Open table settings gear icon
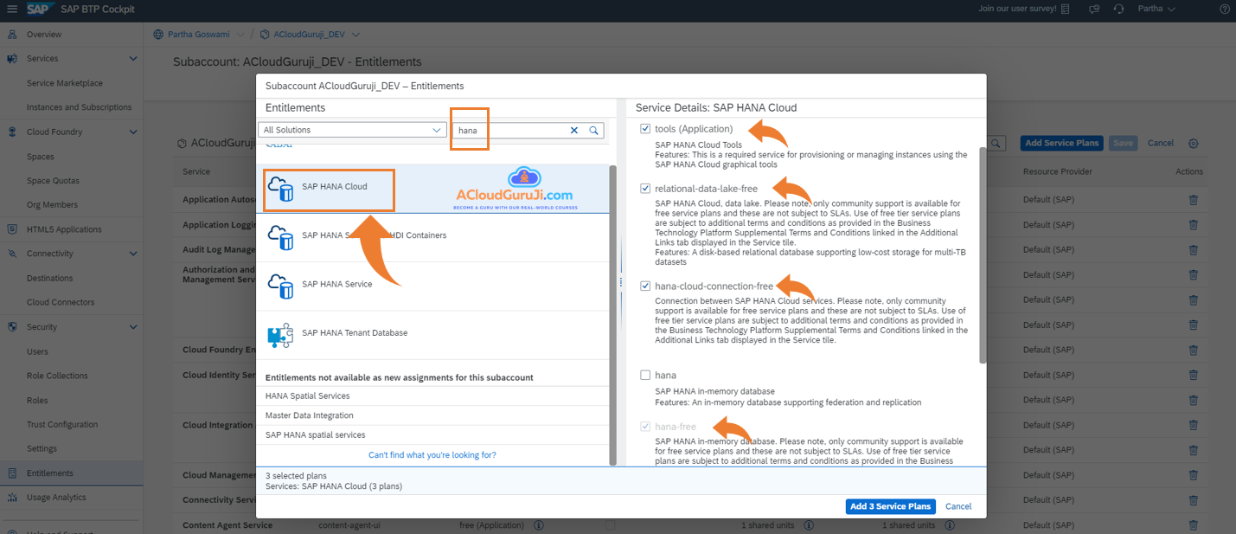Viewport: 1236px width, 534px height. 1193,143
